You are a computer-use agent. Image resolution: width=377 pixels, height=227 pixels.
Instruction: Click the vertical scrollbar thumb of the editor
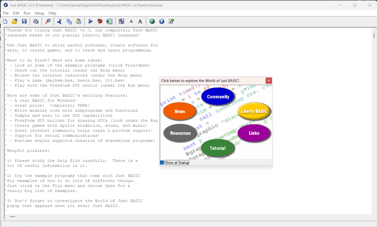[374, 35]
